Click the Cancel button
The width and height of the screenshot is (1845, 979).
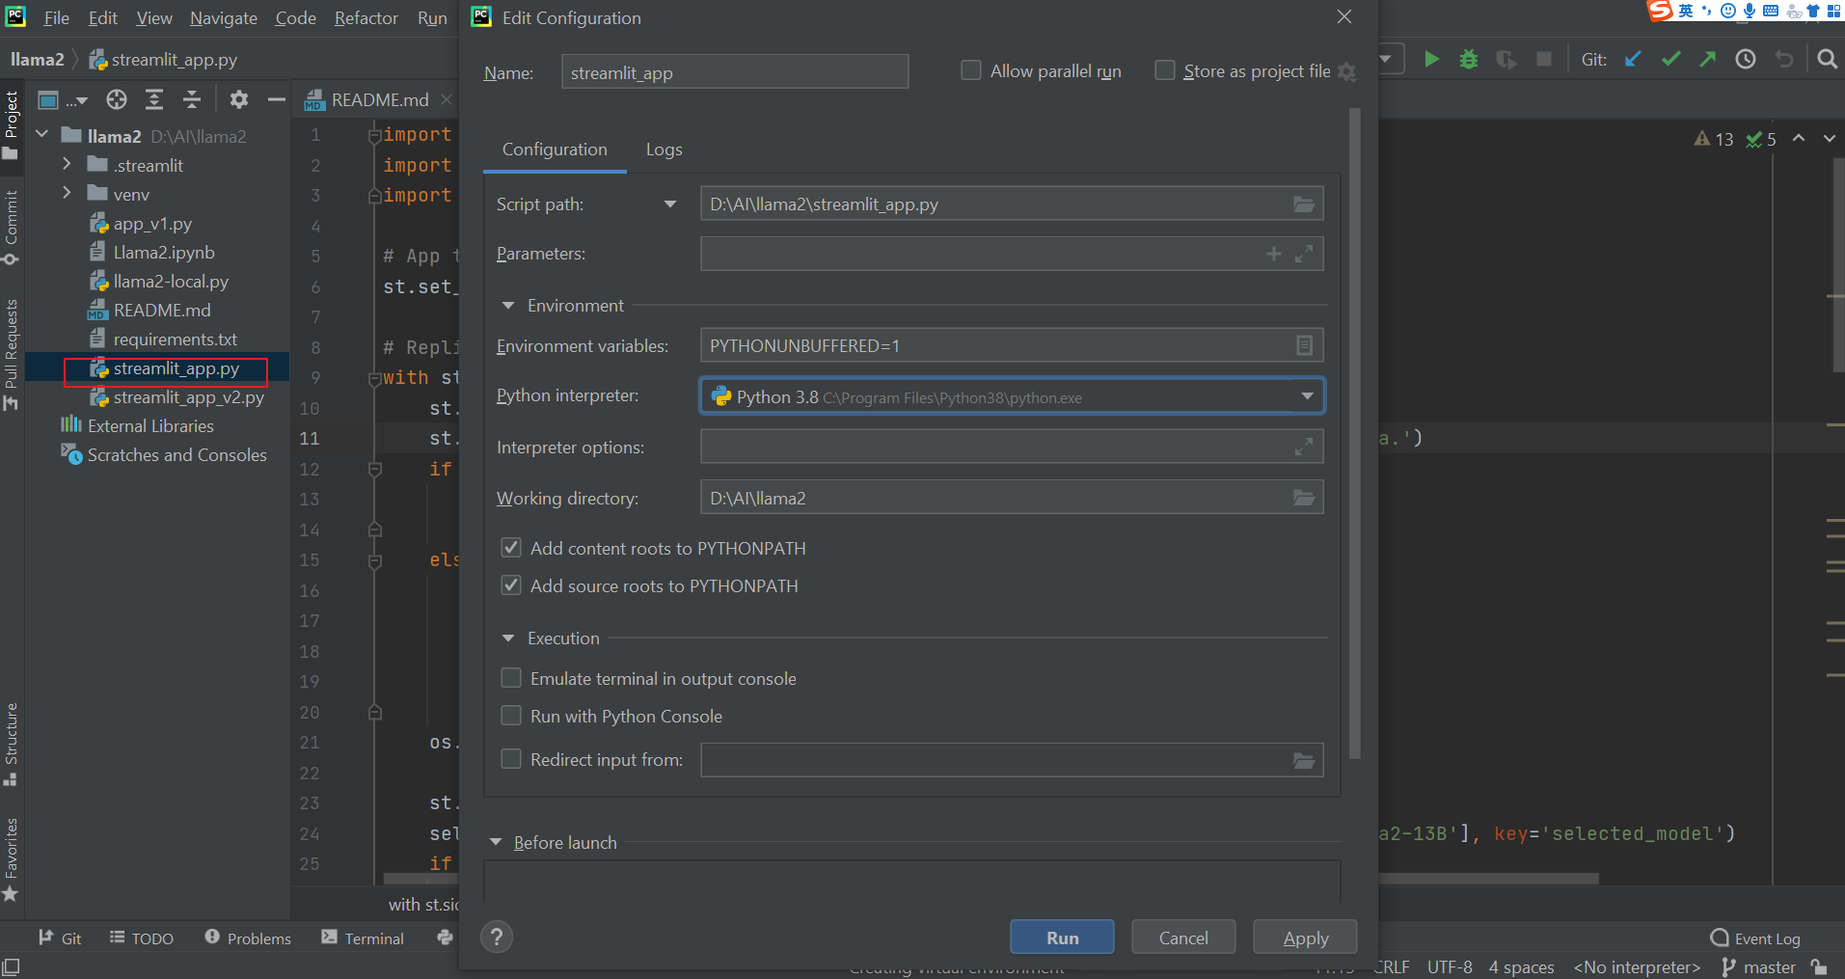click(x=1183, y=938)
